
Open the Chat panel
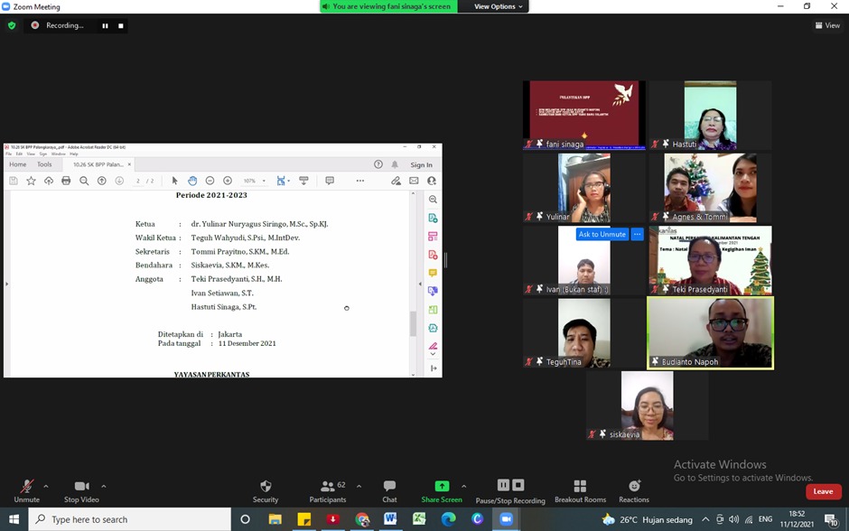389,487
